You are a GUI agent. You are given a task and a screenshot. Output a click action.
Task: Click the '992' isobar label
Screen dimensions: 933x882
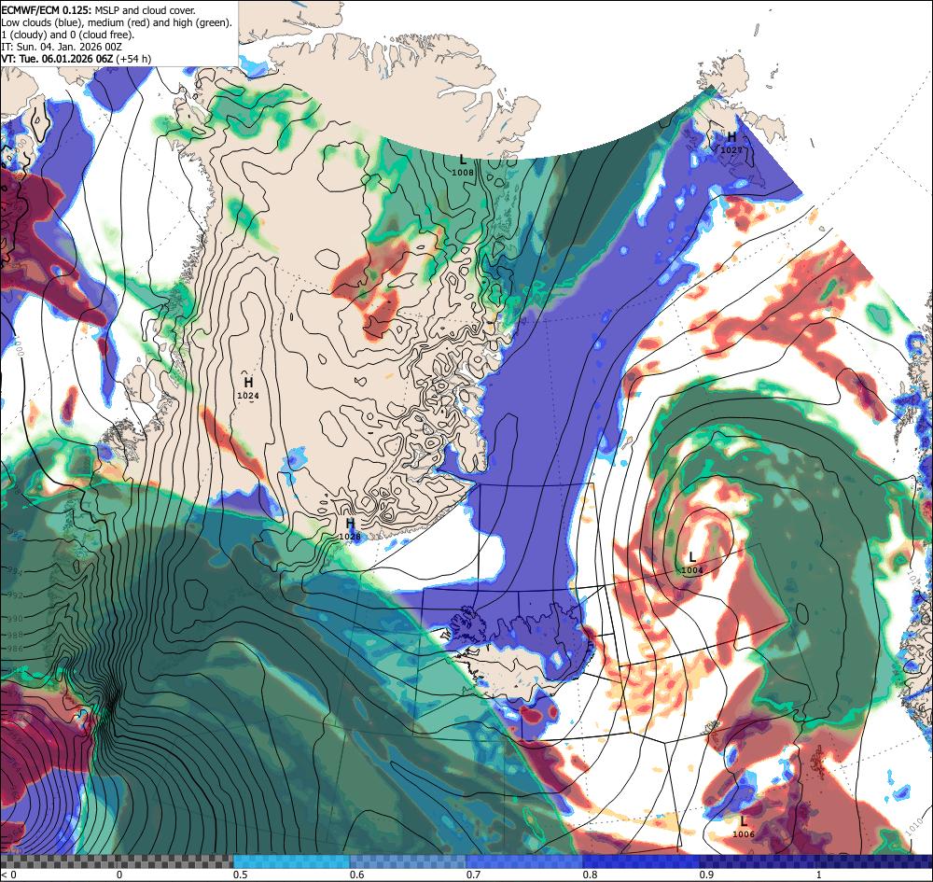pyautogui.click(x=16, y=595)
